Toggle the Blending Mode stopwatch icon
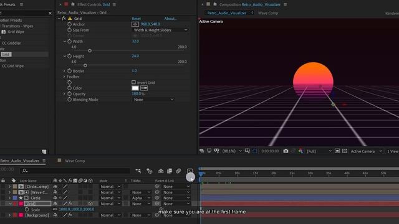The height and width of the screenshot is (224, 399). 69,100
